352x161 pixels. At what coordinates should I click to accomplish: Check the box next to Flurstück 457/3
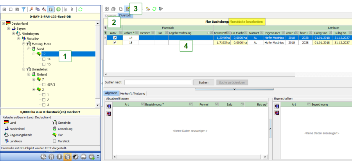tap(44, 84)
